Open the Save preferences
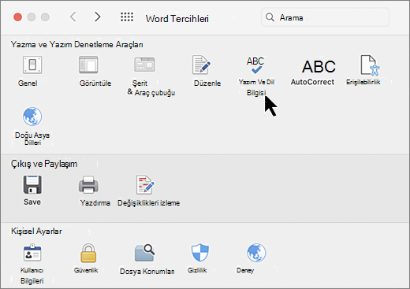 pyautogui.click(x=32, y=185)
